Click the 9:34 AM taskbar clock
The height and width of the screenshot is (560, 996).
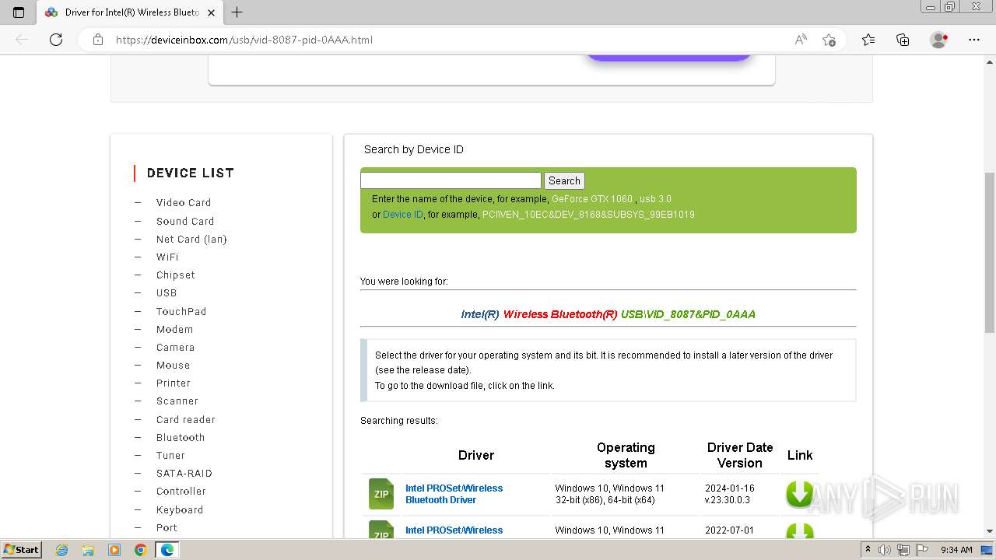pyautogui.click(x=956, y=550)
